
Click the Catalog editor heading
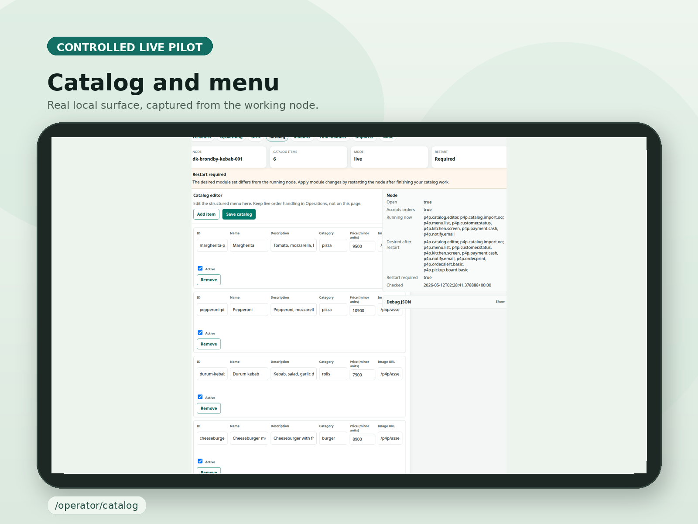[208, 195]
